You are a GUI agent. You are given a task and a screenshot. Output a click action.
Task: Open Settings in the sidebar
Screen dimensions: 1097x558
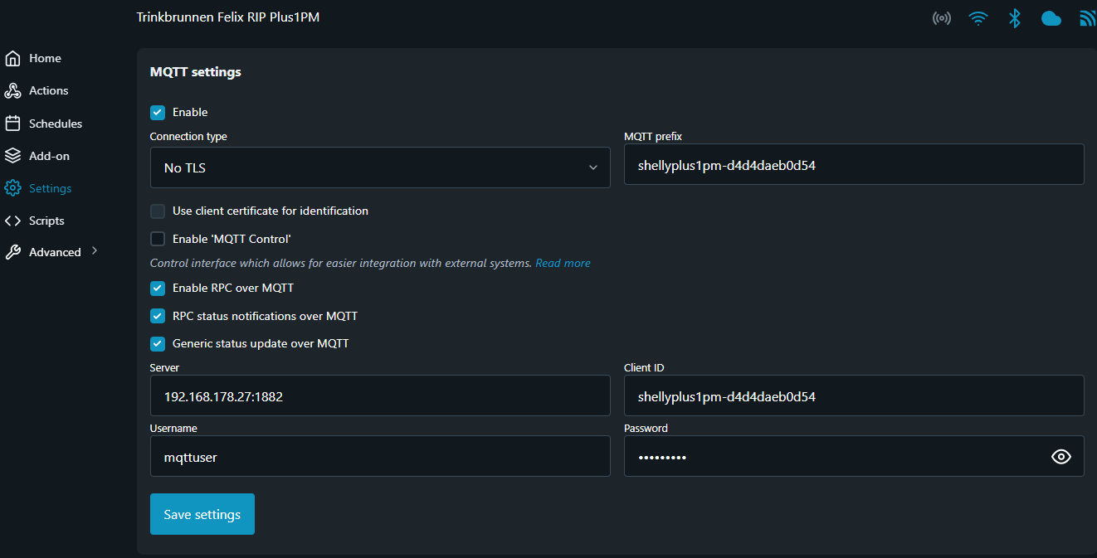pyautogui.click(x=50, y=188)
